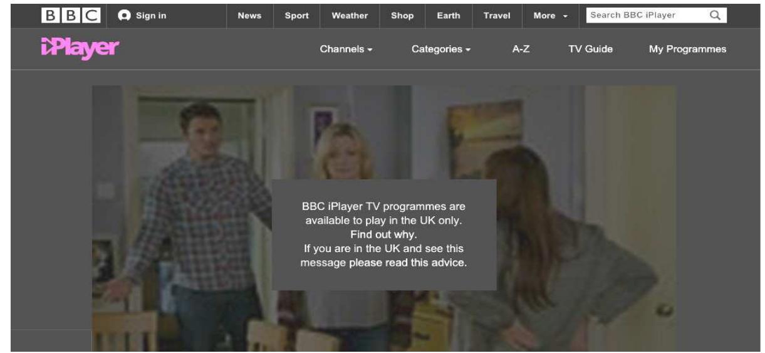The width and height of the screenshot is (765, 353).
Task: Click Sign in link
Action: 152,15
